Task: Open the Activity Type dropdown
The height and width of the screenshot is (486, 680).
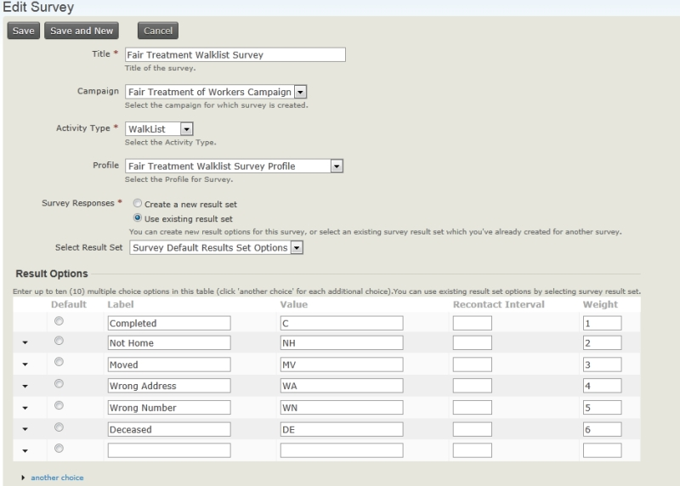Action: pos(187,129)
